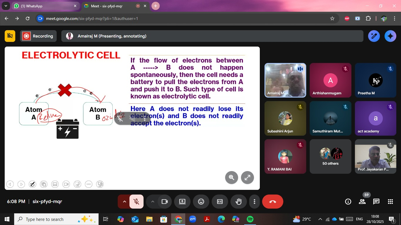This screenshot has width=401, height=225.
Task: Zoom into the presentation with magnifier
Action: point(231,177)
